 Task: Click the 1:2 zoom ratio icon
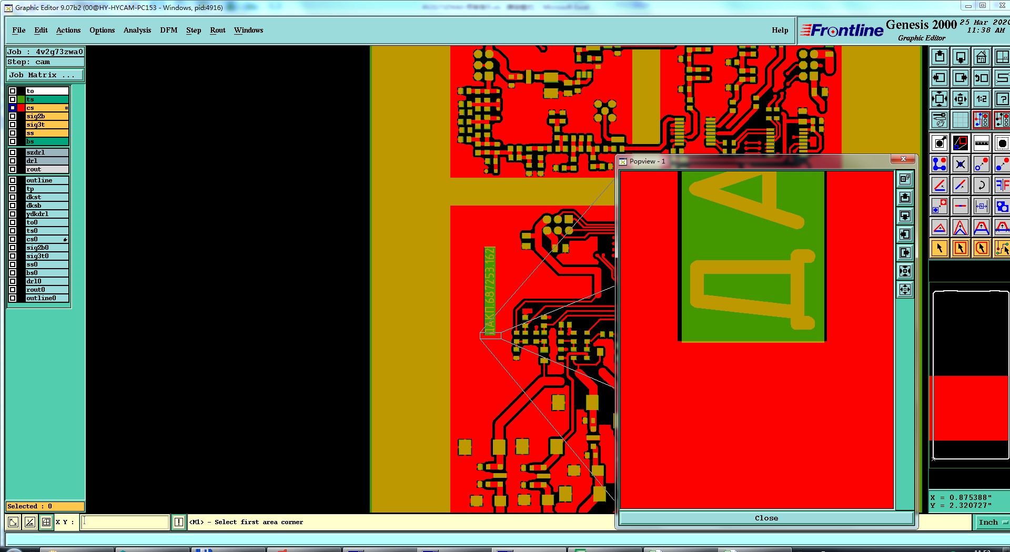pyautogui.click(x=982, y=99)
